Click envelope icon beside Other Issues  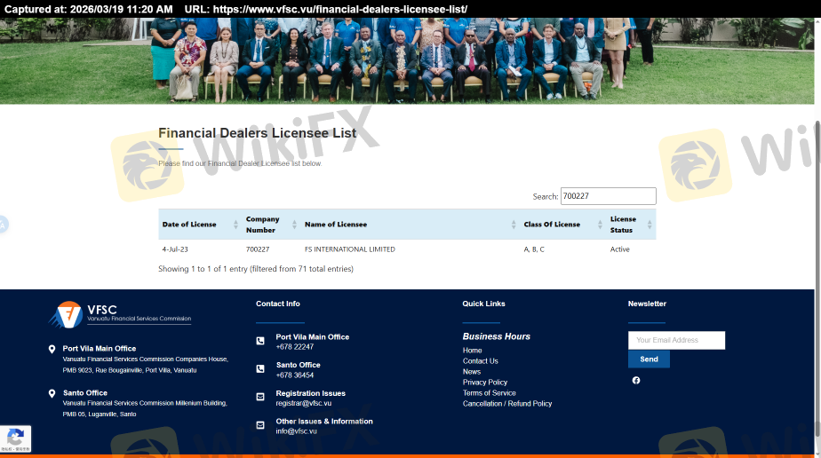tap(260, 425)
